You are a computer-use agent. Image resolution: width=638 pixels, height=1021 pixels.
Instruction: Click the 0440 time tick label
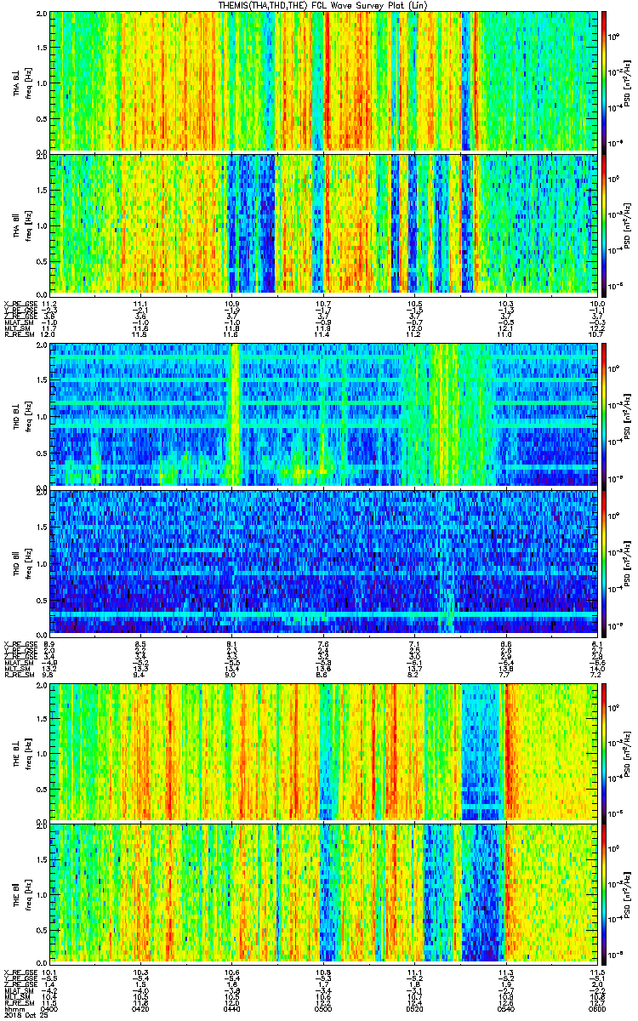[231, 1007]
